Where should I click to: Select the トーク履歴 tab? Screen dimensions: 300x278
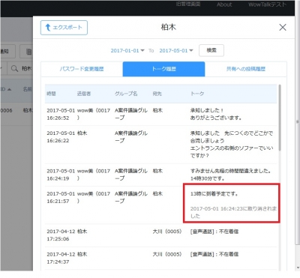coord(163,69)
